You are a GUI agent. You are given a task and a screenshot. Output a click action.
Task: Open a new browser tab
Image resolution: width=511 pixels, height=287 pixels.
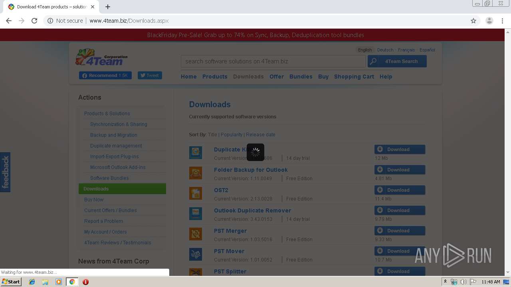point(108,7)
